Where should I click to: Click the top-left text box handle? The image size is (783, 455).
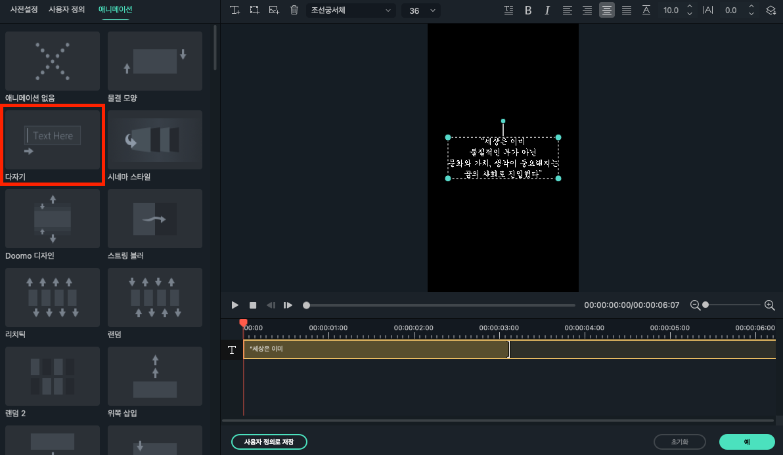[x=448, y=137]
